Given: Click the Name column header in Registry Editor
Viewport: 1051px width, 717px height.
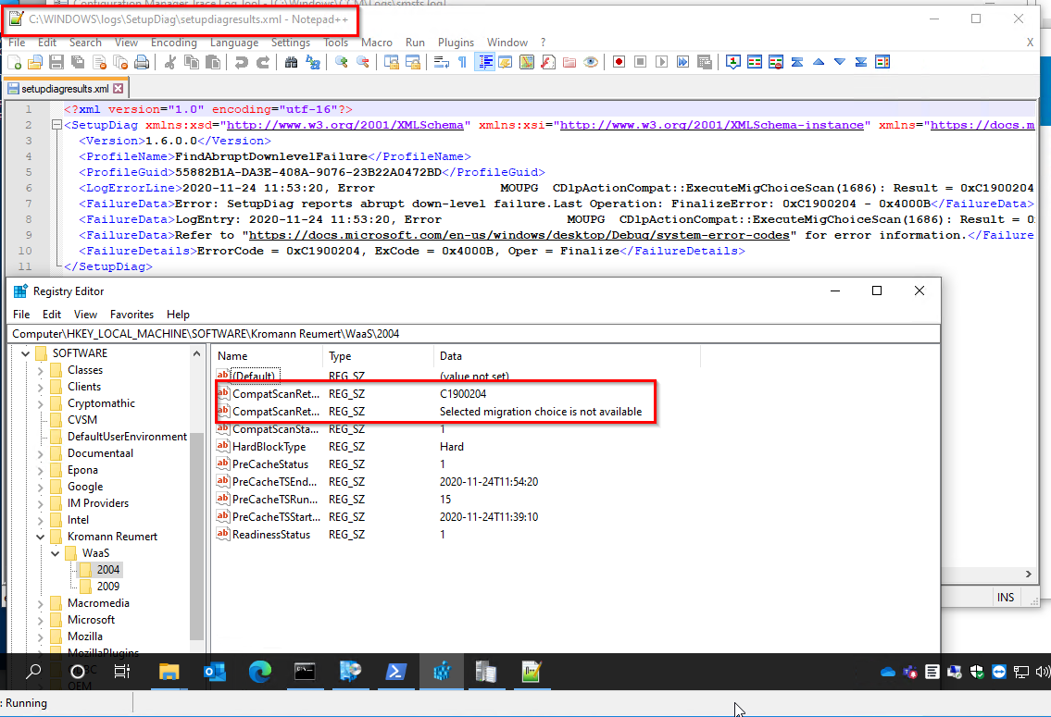Looking at the screenshot, I should (268, 356).
